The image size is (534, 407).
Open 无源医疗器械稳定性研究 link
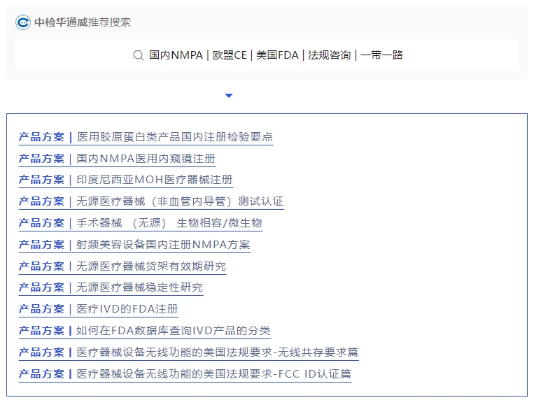[x=139, y=287]
